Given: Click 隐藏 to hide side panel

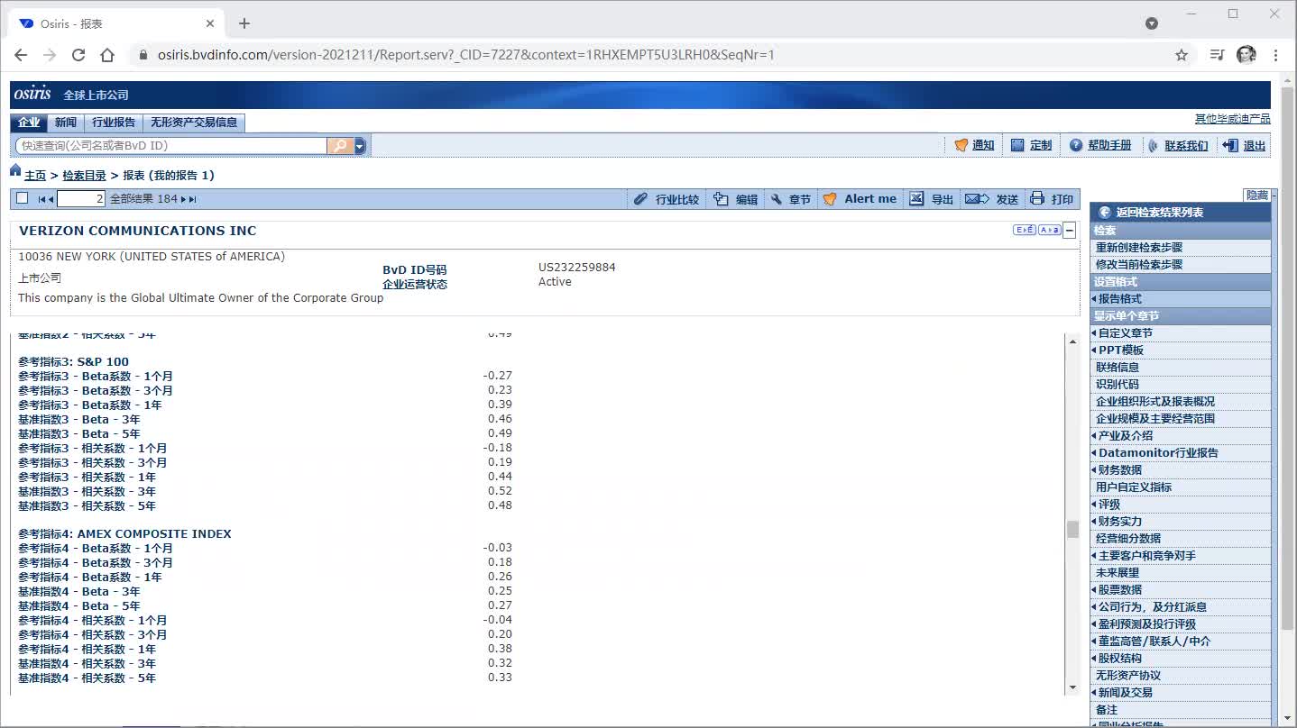Looking at the screenshot, I should pos(1257,195).
